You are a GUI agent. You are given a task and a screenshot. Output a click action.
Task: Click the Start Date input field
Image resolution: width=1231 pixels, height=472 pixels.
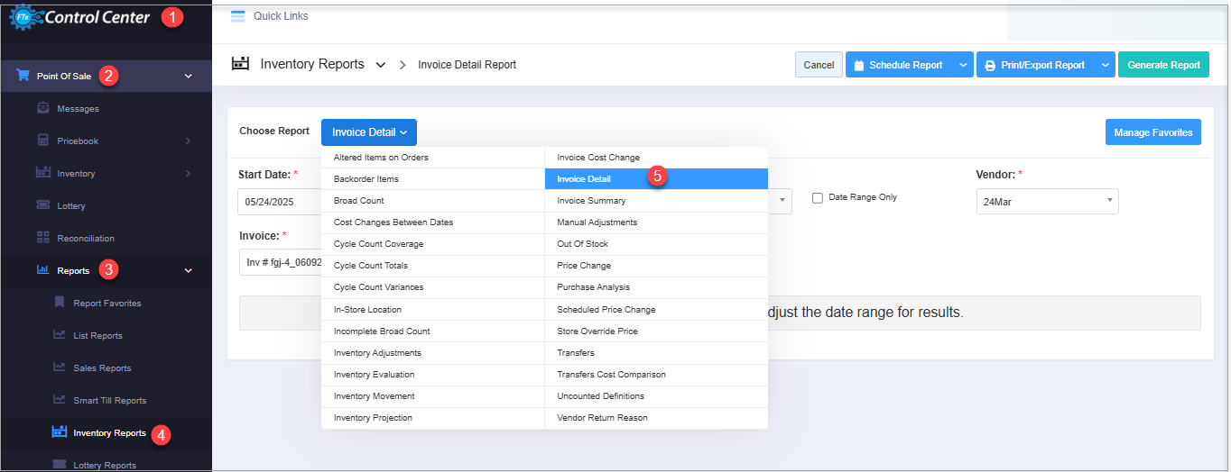[280, 202]
